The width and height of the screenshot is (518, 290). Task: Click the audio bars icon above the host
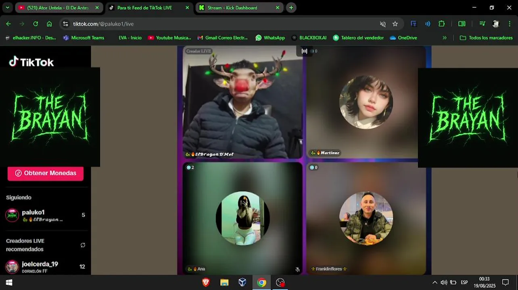(x=305, y=51)
